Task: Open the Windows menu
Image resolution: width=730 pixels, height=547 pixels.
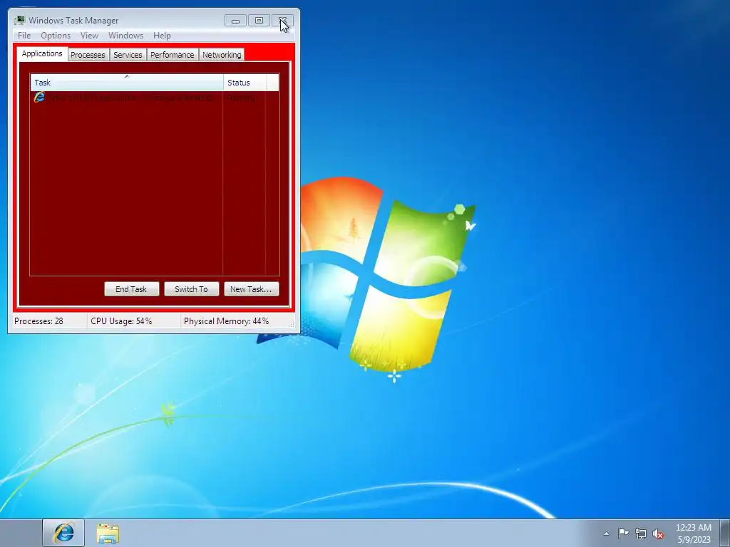Action: click(125, 36)
